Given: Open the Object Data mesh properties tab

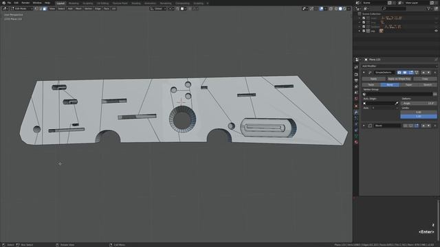Looking at the screenshot, I should 356,137.
